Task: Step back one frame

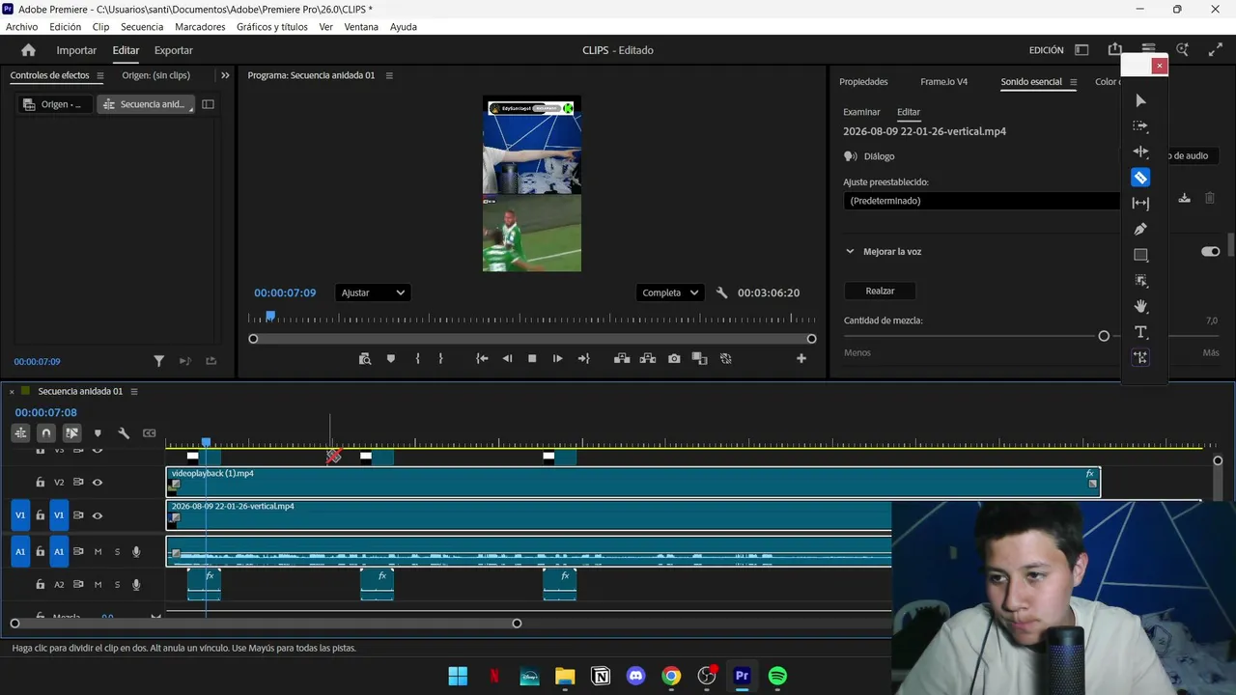Action: [507, 358]
